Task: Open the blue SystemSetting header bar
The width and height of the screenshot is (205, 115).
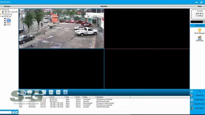Action: pos(197,26)
